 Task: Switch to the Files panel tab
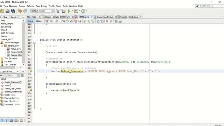tap(5, 17)
